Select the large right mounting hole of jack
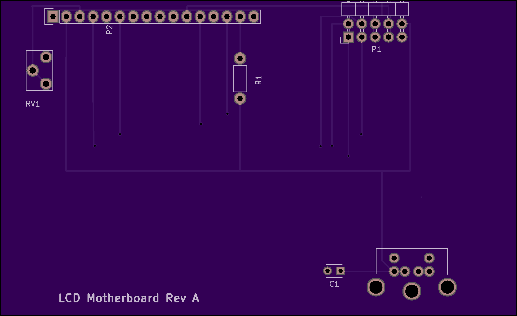This screenshot has height=316, width=517. click(x=447, y=287)
